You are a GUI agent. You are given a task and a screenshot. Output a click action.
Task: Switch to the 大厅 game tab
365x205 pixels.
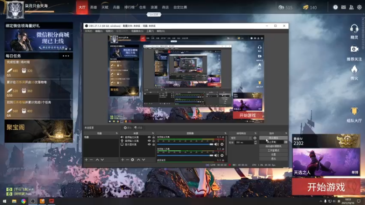[82, 7]
